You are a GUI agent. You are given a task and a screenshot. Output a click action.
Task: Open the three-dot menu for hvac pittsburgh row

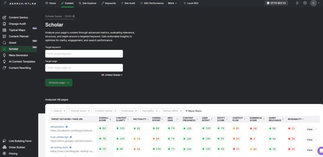click(316, 139)
